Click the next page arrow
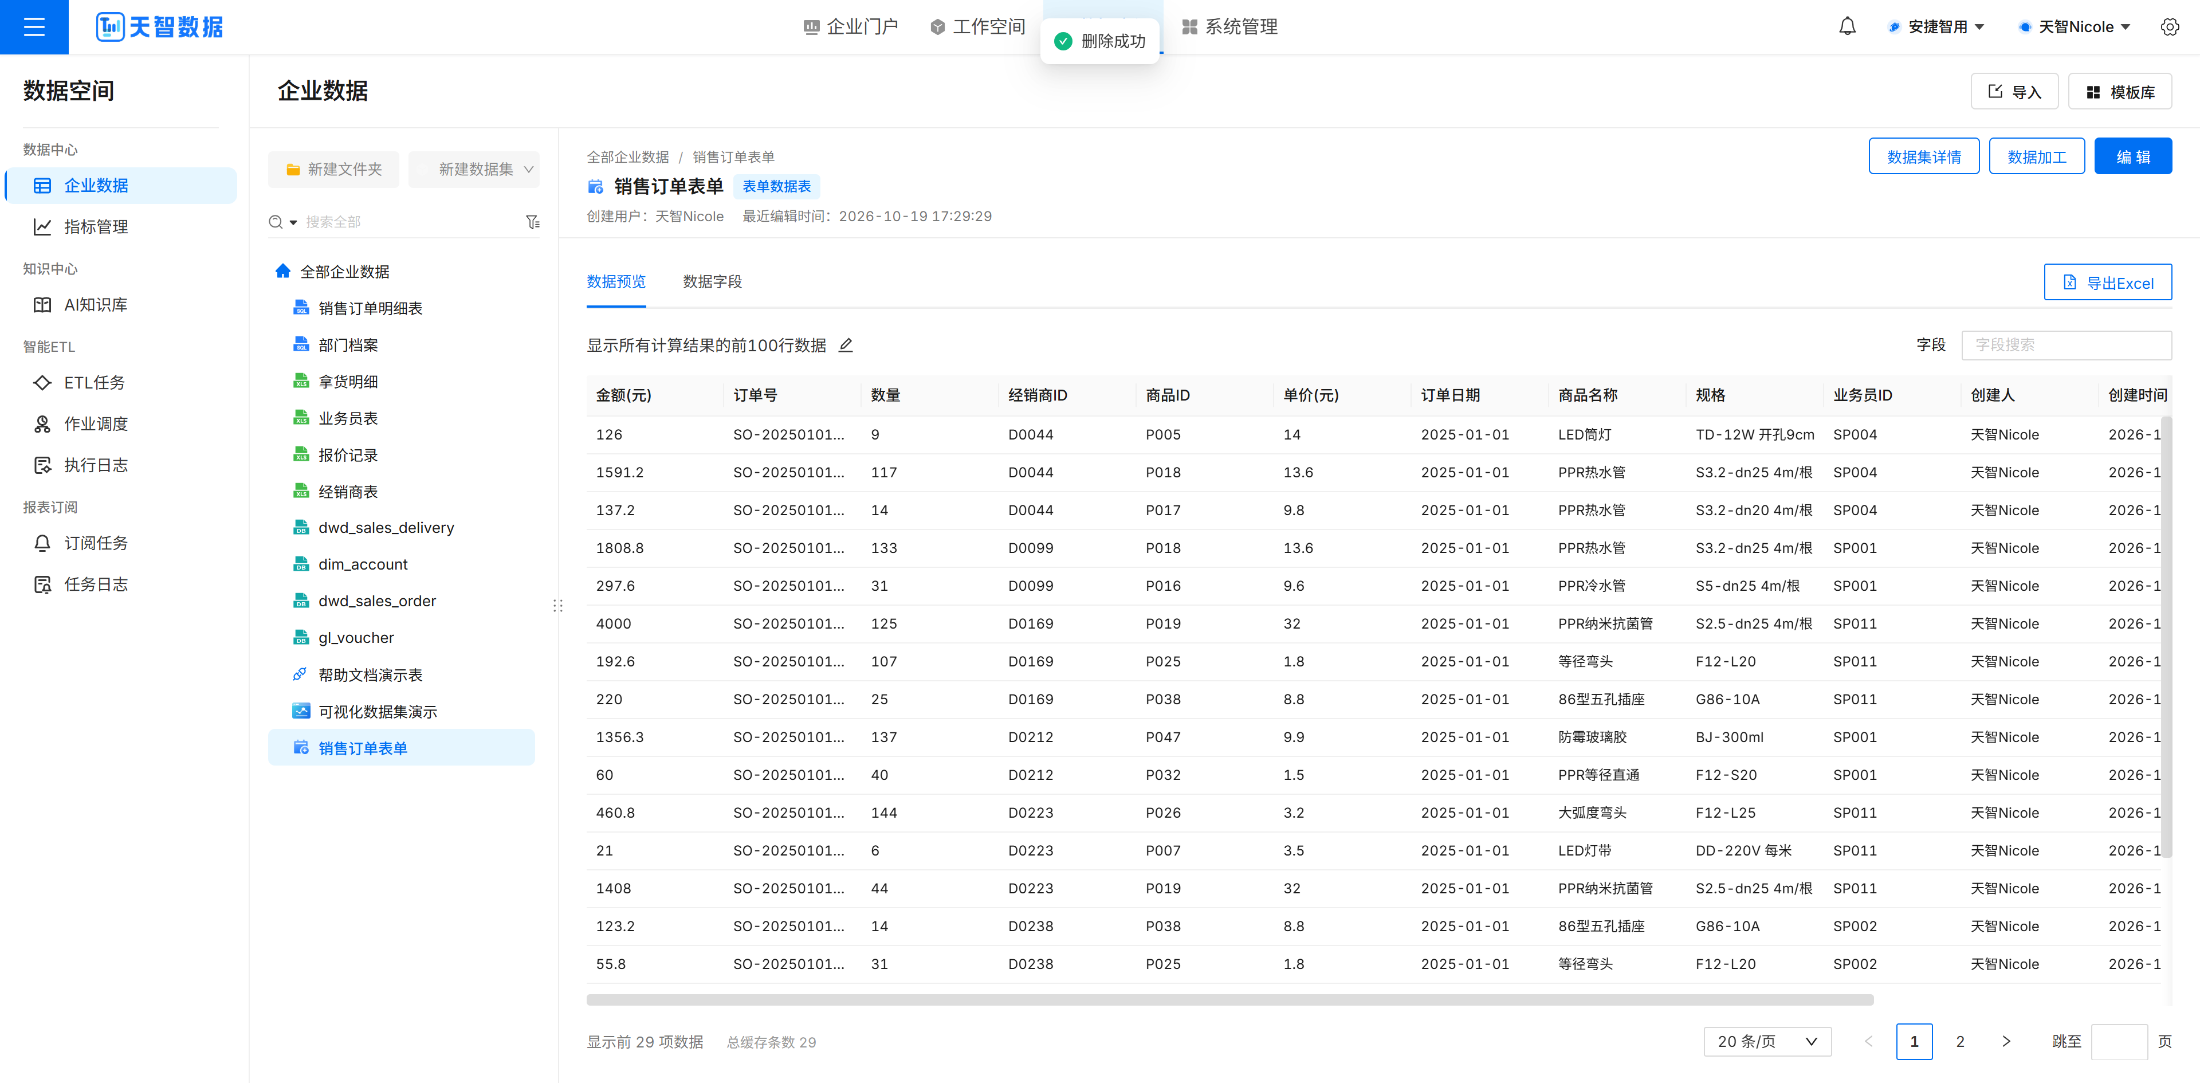 click(x=2006, y=1041)
